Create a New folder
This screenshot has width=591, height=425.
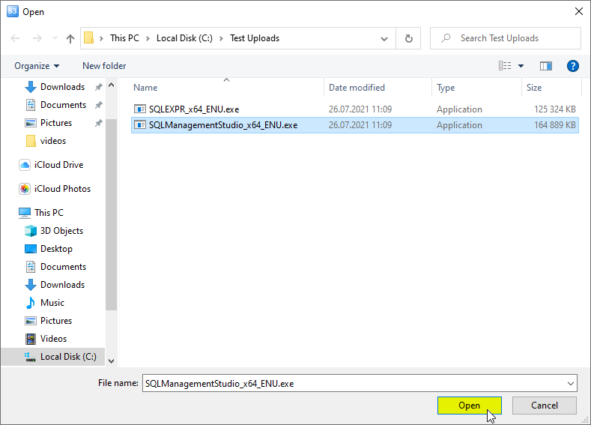tap(104, 66)
